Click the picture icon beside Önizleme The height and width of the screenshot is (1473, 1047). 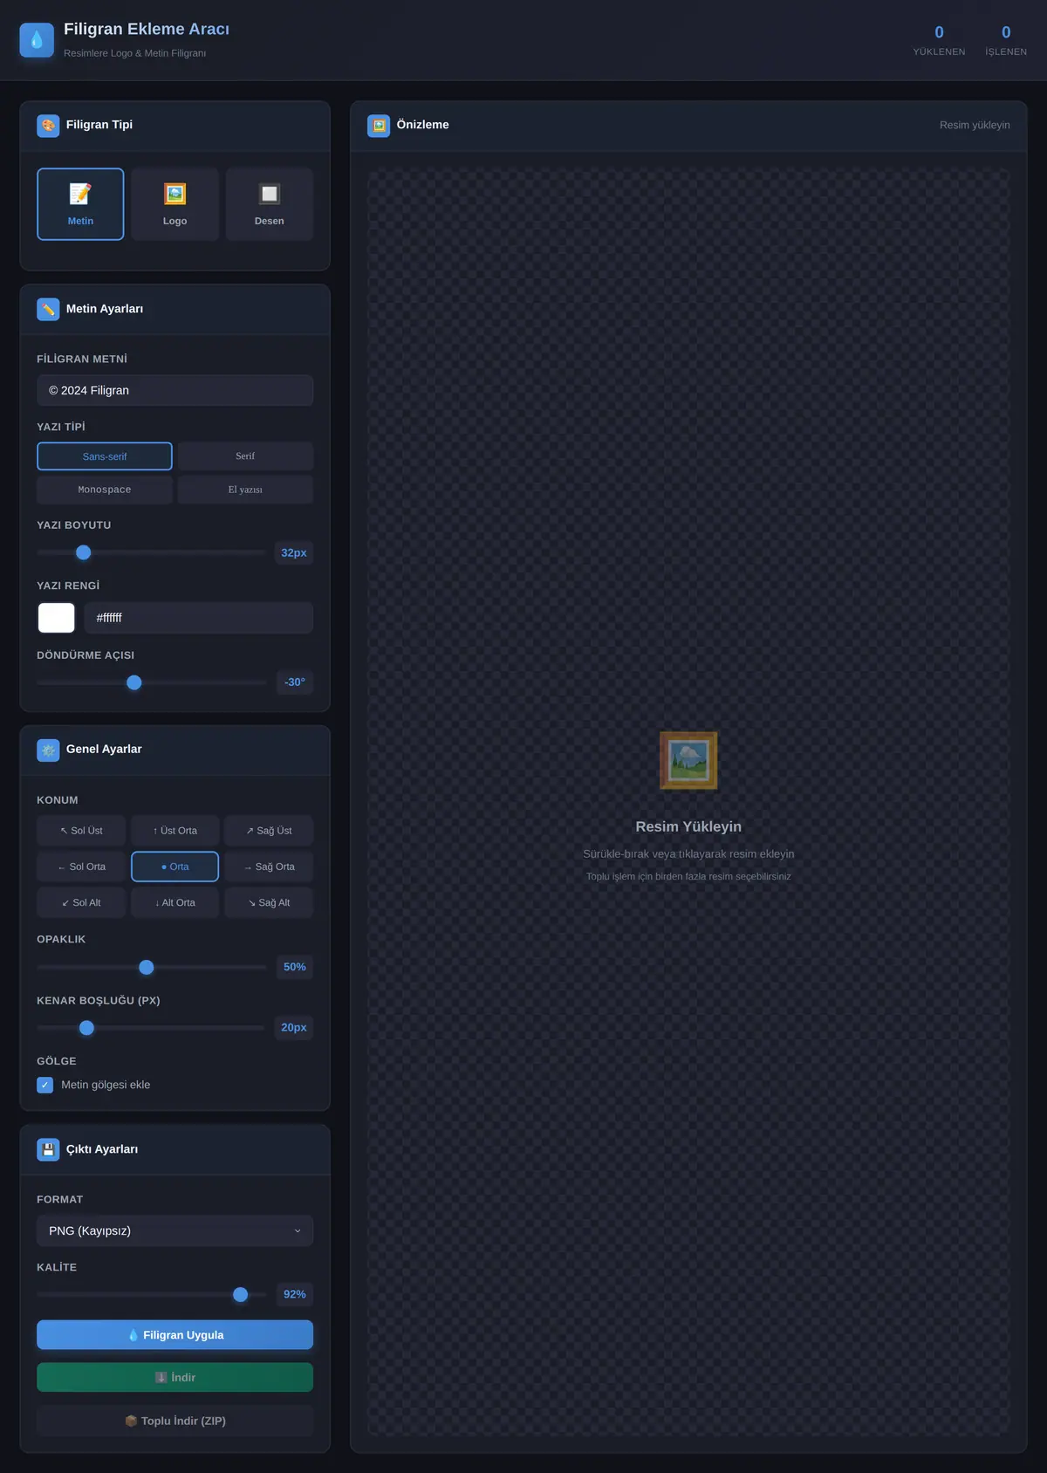pyautogui.click(x=379, y=126)
